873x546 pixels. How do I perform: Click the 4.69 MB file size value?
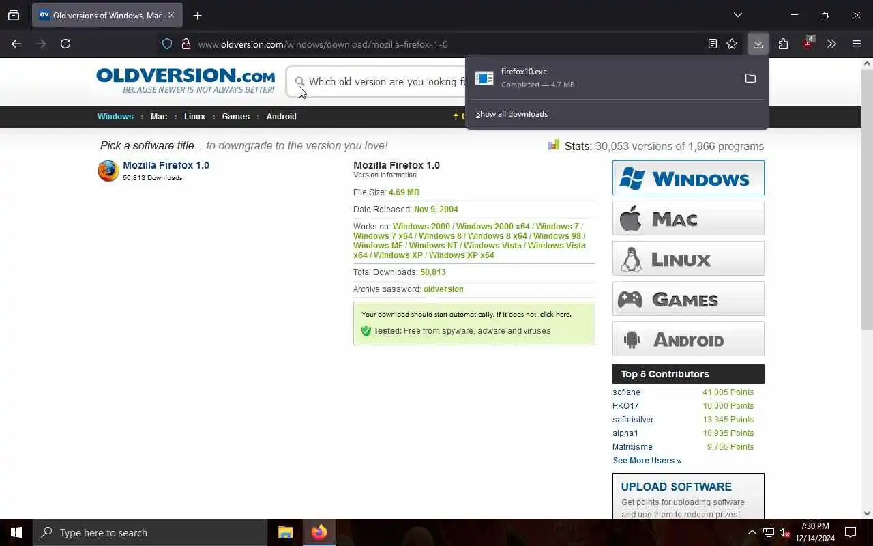point(404,192)
